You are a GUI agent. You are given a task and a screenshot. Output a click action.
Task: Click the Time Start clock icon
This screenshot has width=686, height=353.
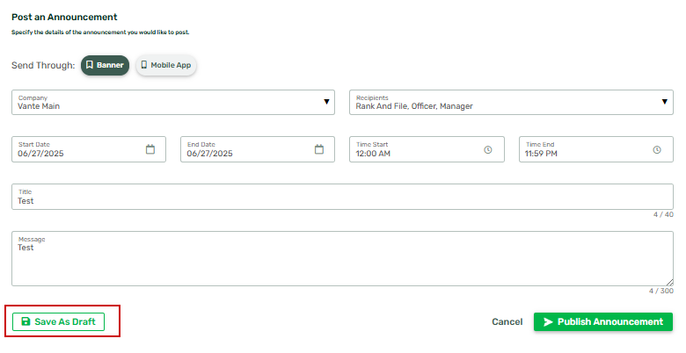(x=488, y=150)
